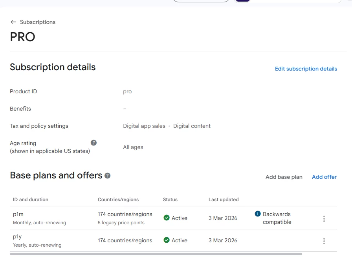Go back via the Subscriptions breadcrumb text

tap(38, 22)
